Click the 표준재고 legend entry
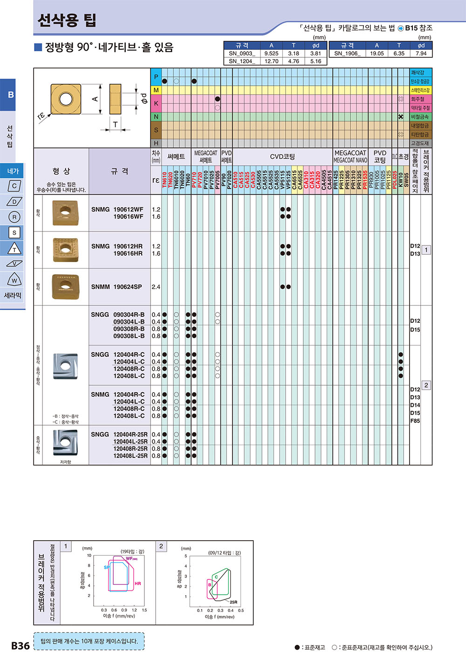 (x=310, y=647)
